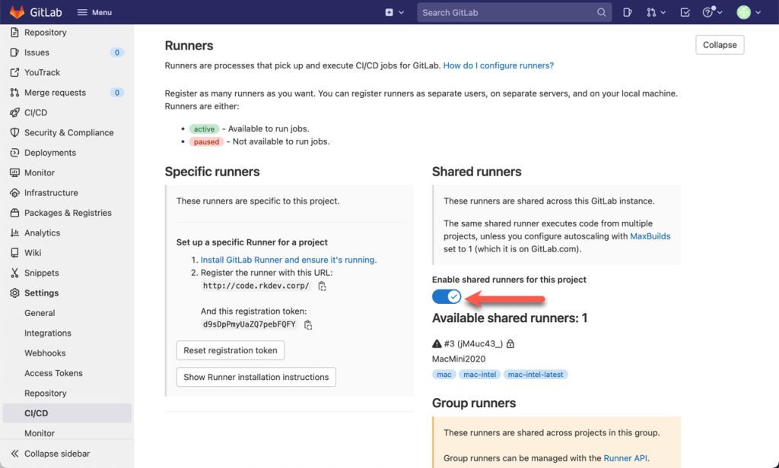The width and height of the screenshot is (779, 468).
Task: Click the registration token text d9sDpPmyUaZQ7pebFQFY
Action: point(249,324)
